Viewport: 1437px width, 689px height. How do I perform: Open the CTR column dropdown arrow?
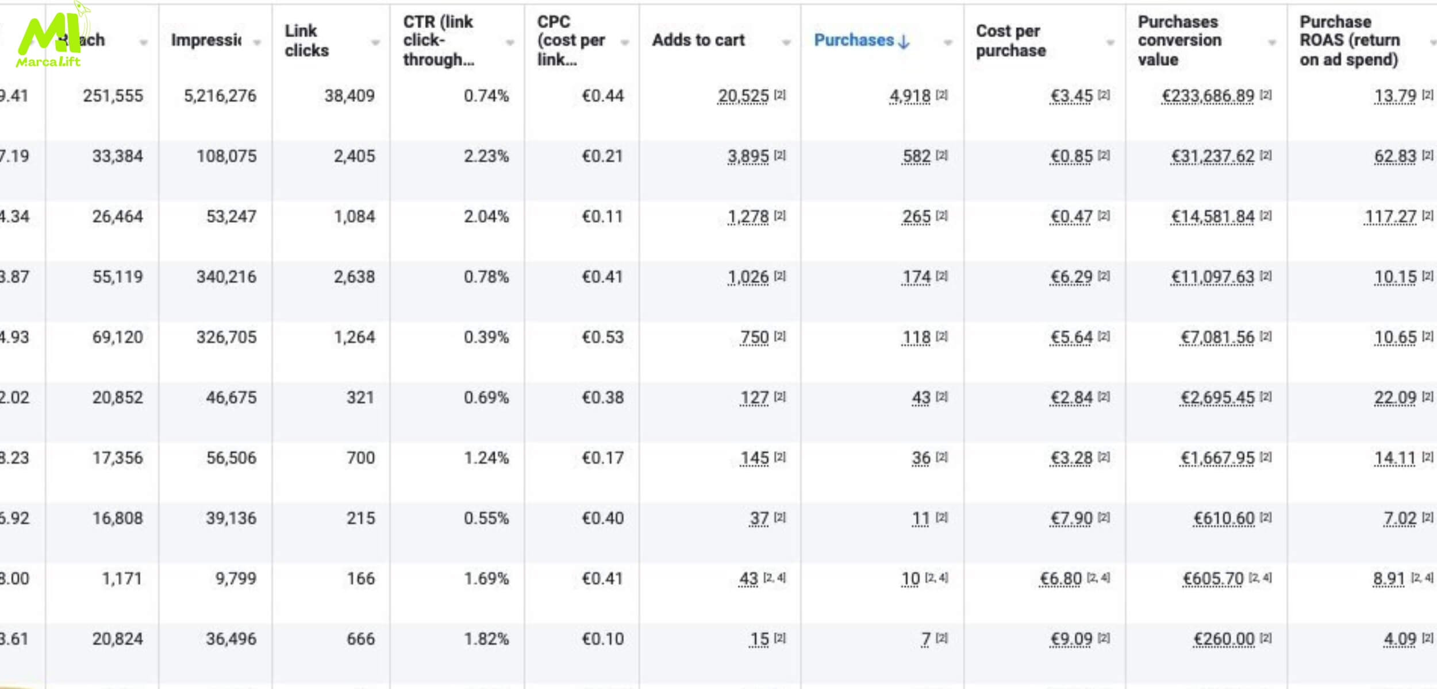(x=510, y=42)
